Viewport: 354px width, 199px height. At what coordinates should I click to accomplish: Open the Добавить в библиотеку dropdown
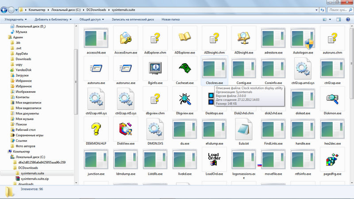click(x=53, y=19)
